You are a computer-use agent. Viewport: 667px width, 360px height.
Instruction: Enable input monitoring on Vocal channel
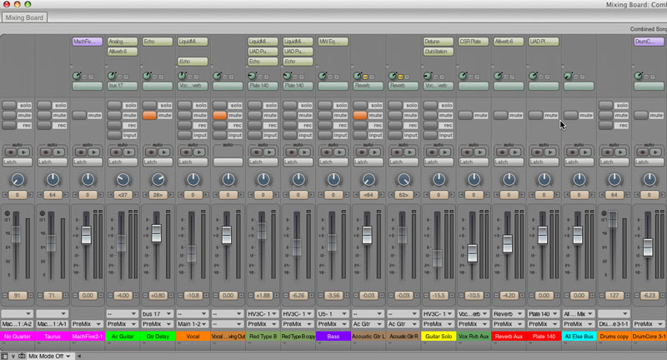click(184, 135)
